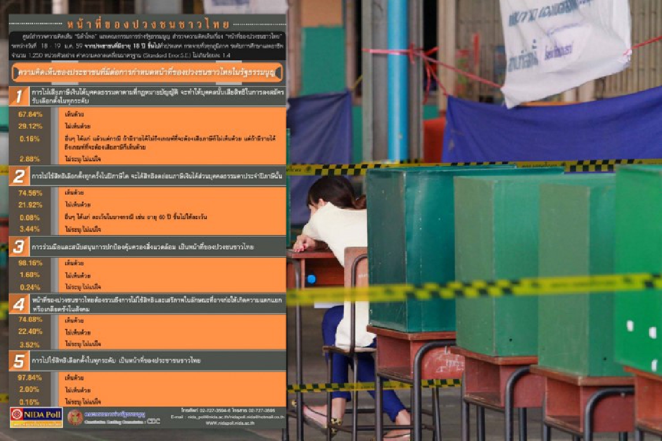Select the number 3 question badge
662x441 pixels.
[x=19, y=247]
